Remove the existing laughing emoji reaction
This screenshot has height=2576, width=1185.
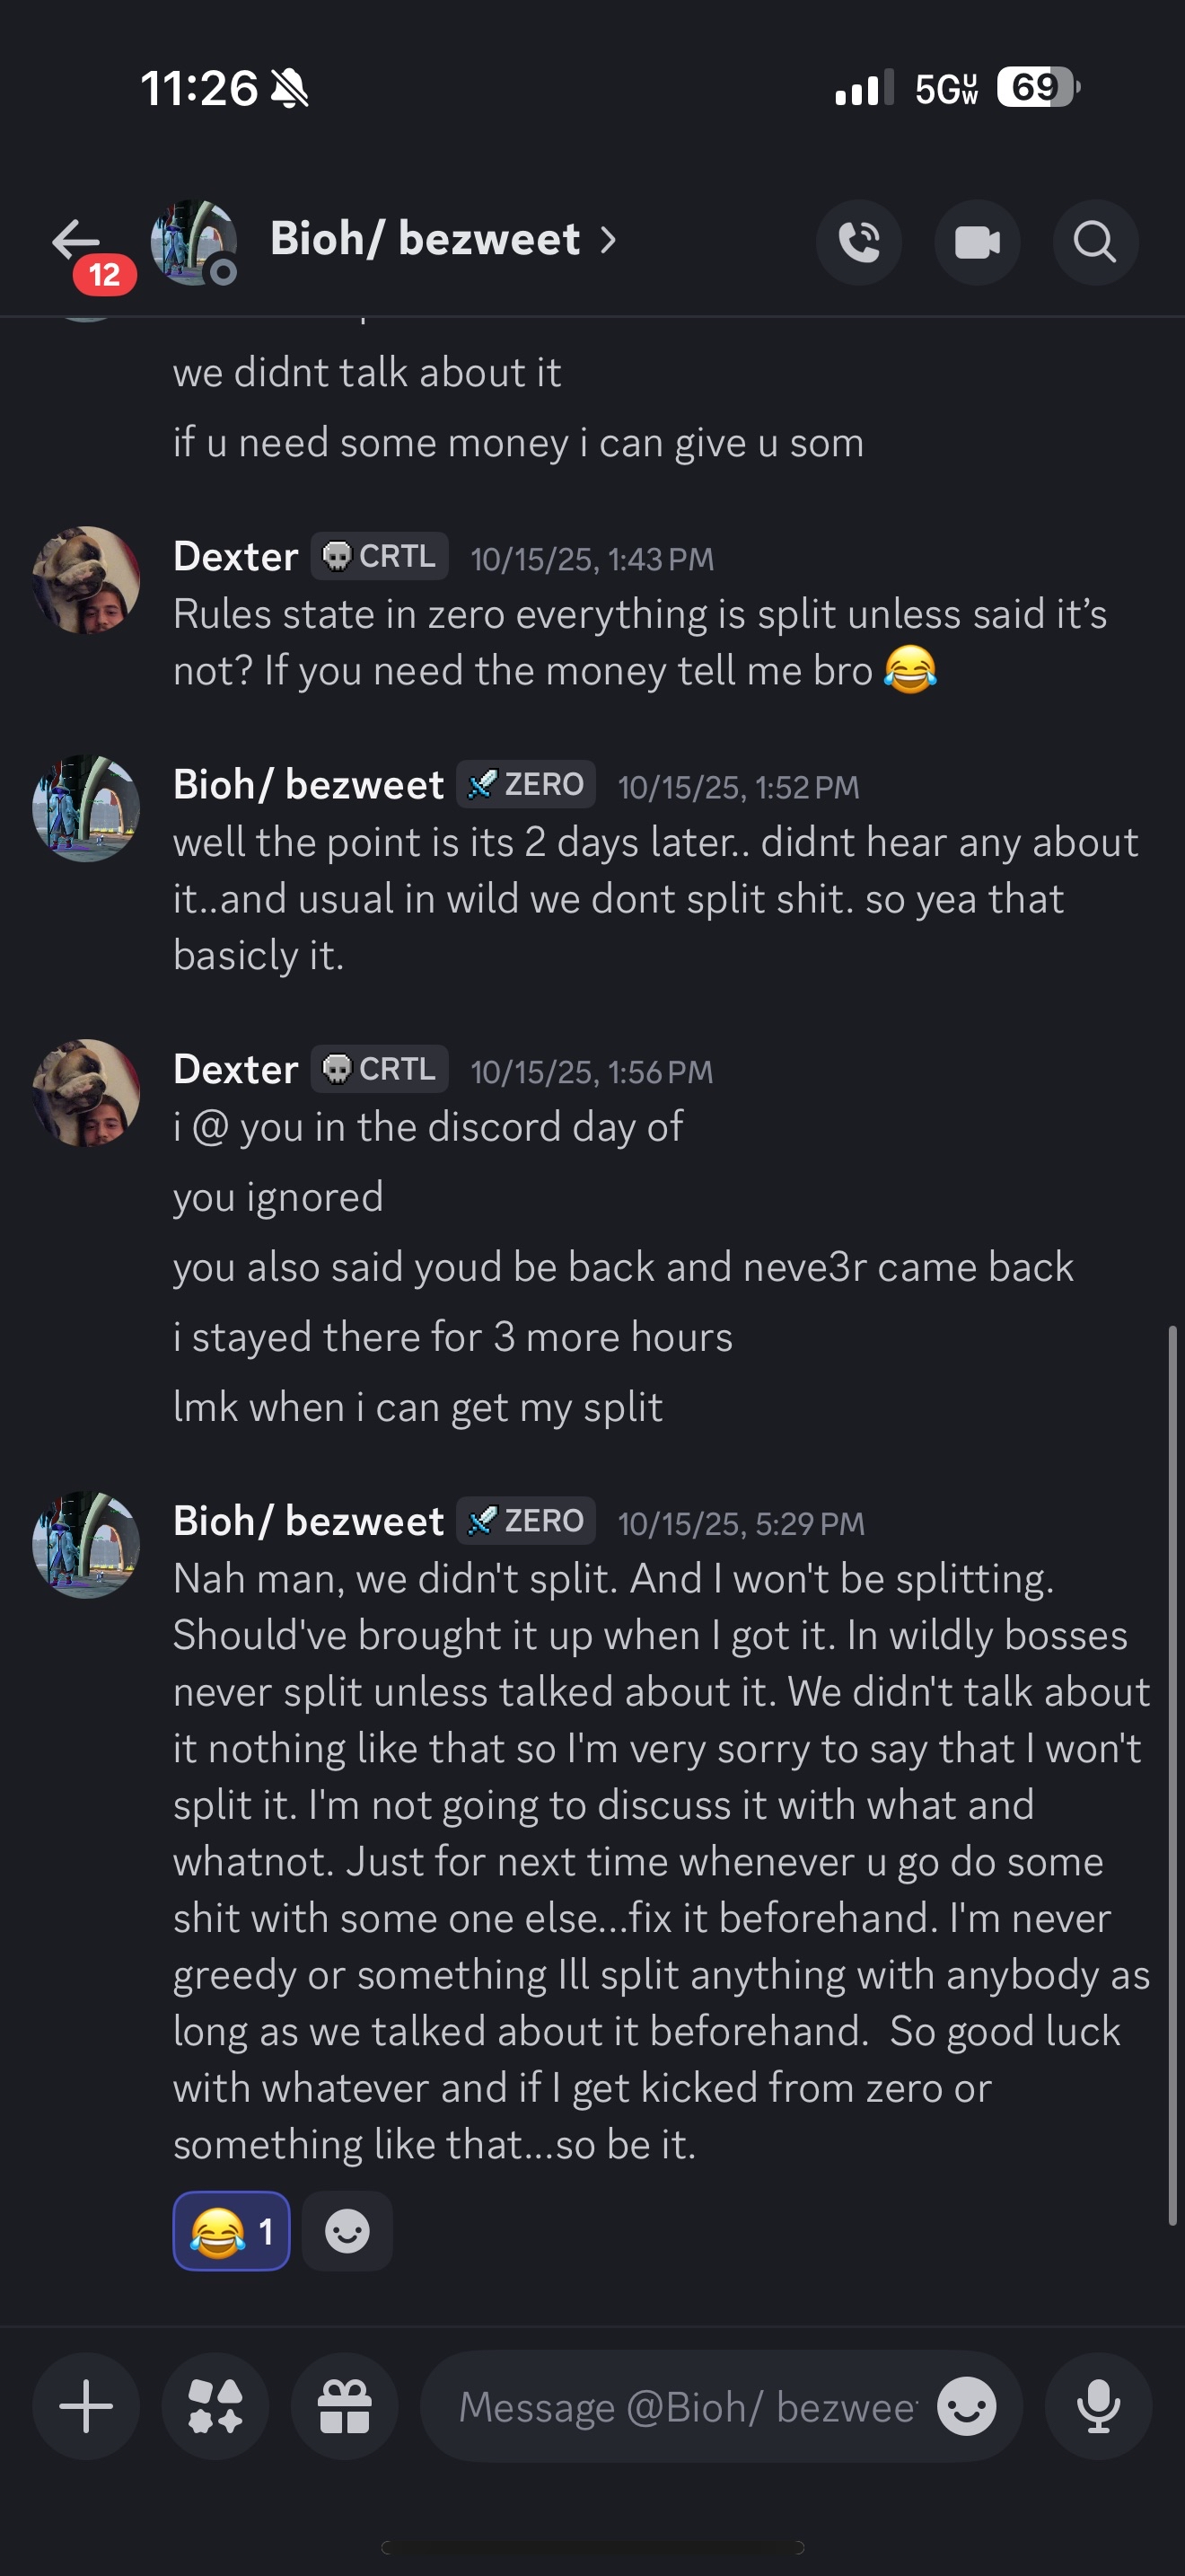[231, 2229]
